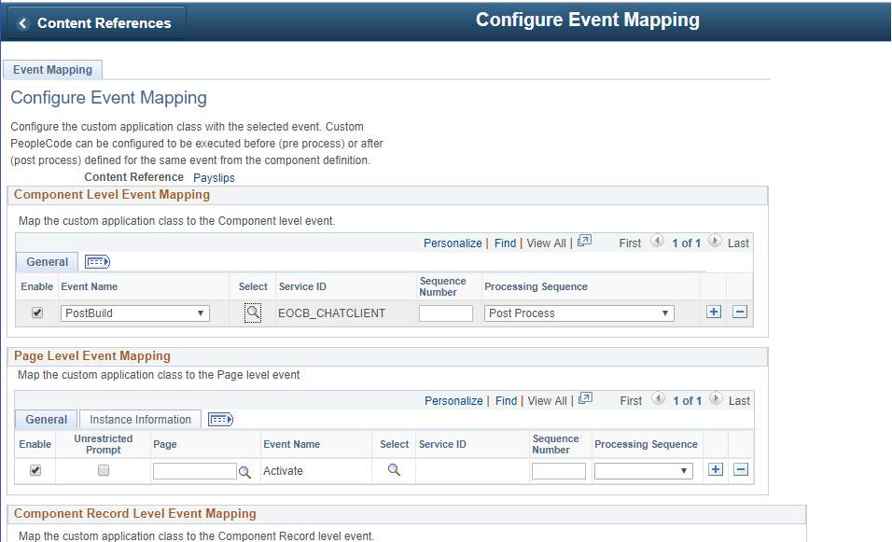Focus Component Level Sequence Number field
Image resolution: width=892 pixels, height=542 pixels.
(x=445, y=313)
